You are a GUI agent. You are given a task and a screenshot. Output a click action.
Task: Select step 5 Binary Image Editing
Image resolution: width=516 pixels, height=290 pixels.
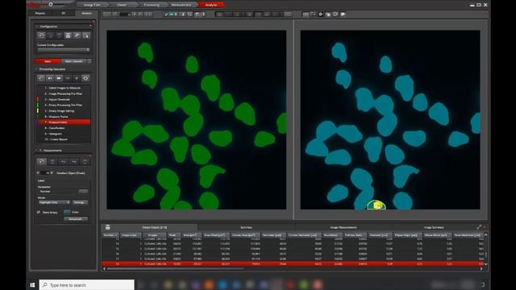[x=63, y=111]
